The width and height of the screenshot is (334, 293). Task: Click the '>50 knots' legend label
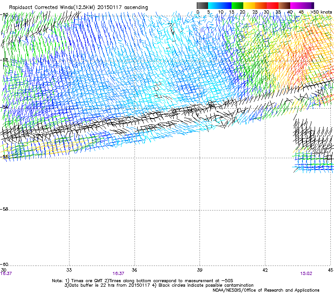(x=321, y=12)
